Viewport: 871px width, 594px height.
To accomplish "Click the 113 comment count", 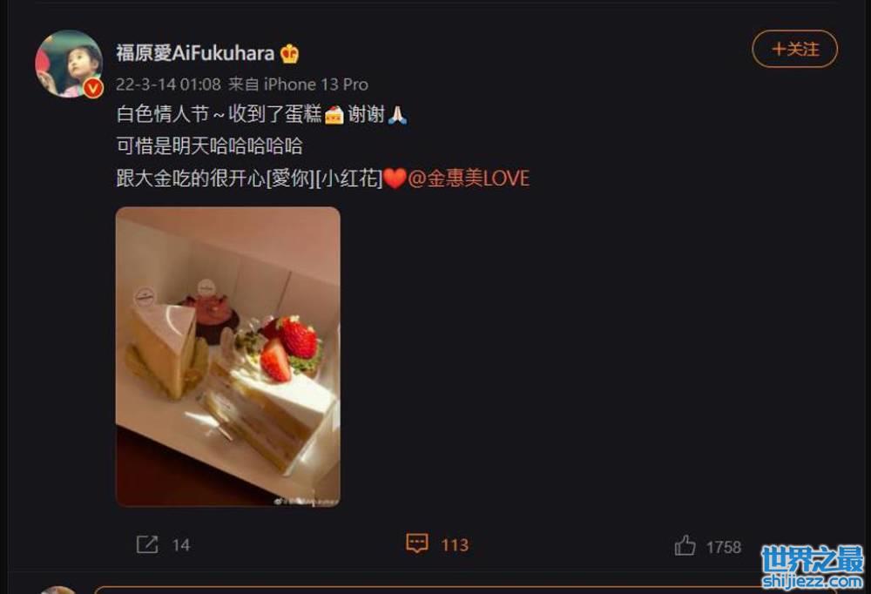I will (x=455, y=545).
